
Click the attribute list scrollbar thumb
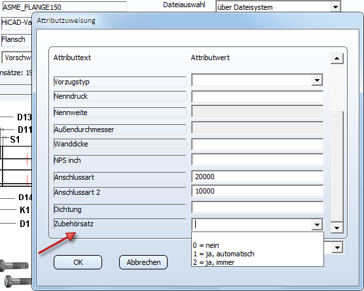point(337,167)
